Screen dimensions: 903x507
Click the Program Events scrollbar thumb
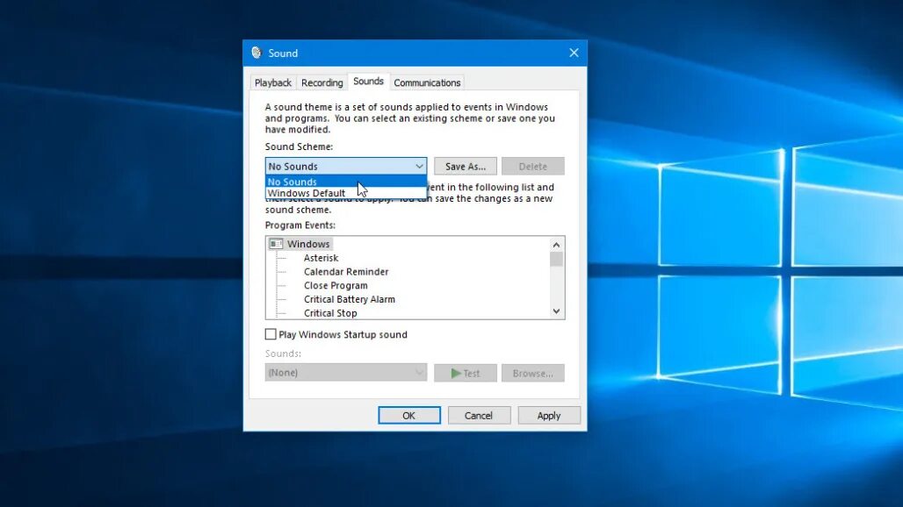click(x=556, y=260)
